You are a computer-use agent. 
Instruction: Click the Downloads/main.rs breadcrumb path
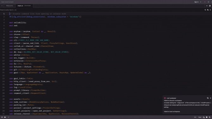pyautogui.click(x=8, y=10)
